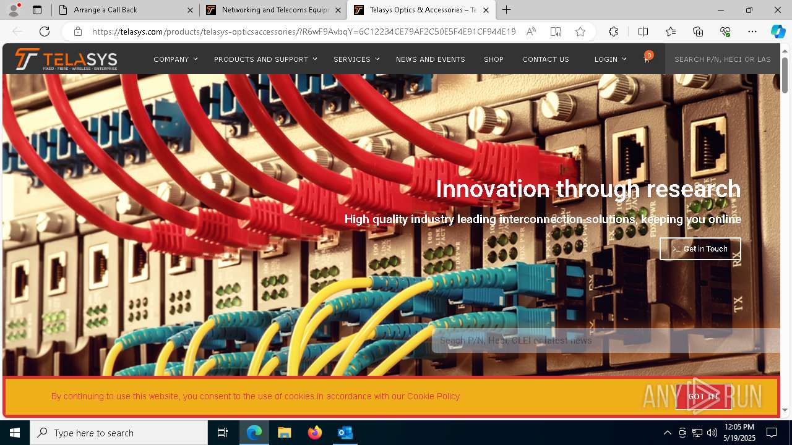Switch to the Arrange a Call Back tab
792x445 pixels.
click(125, 10)
